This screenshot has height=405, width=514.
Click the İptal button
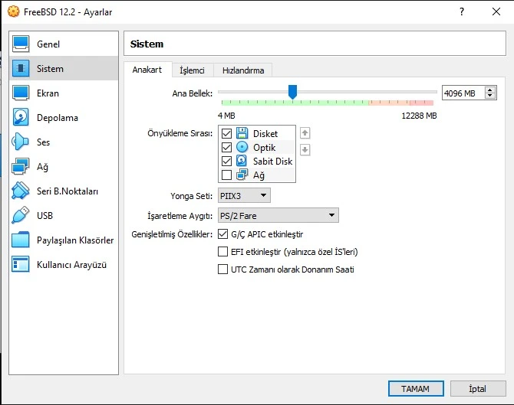point(478,388)
